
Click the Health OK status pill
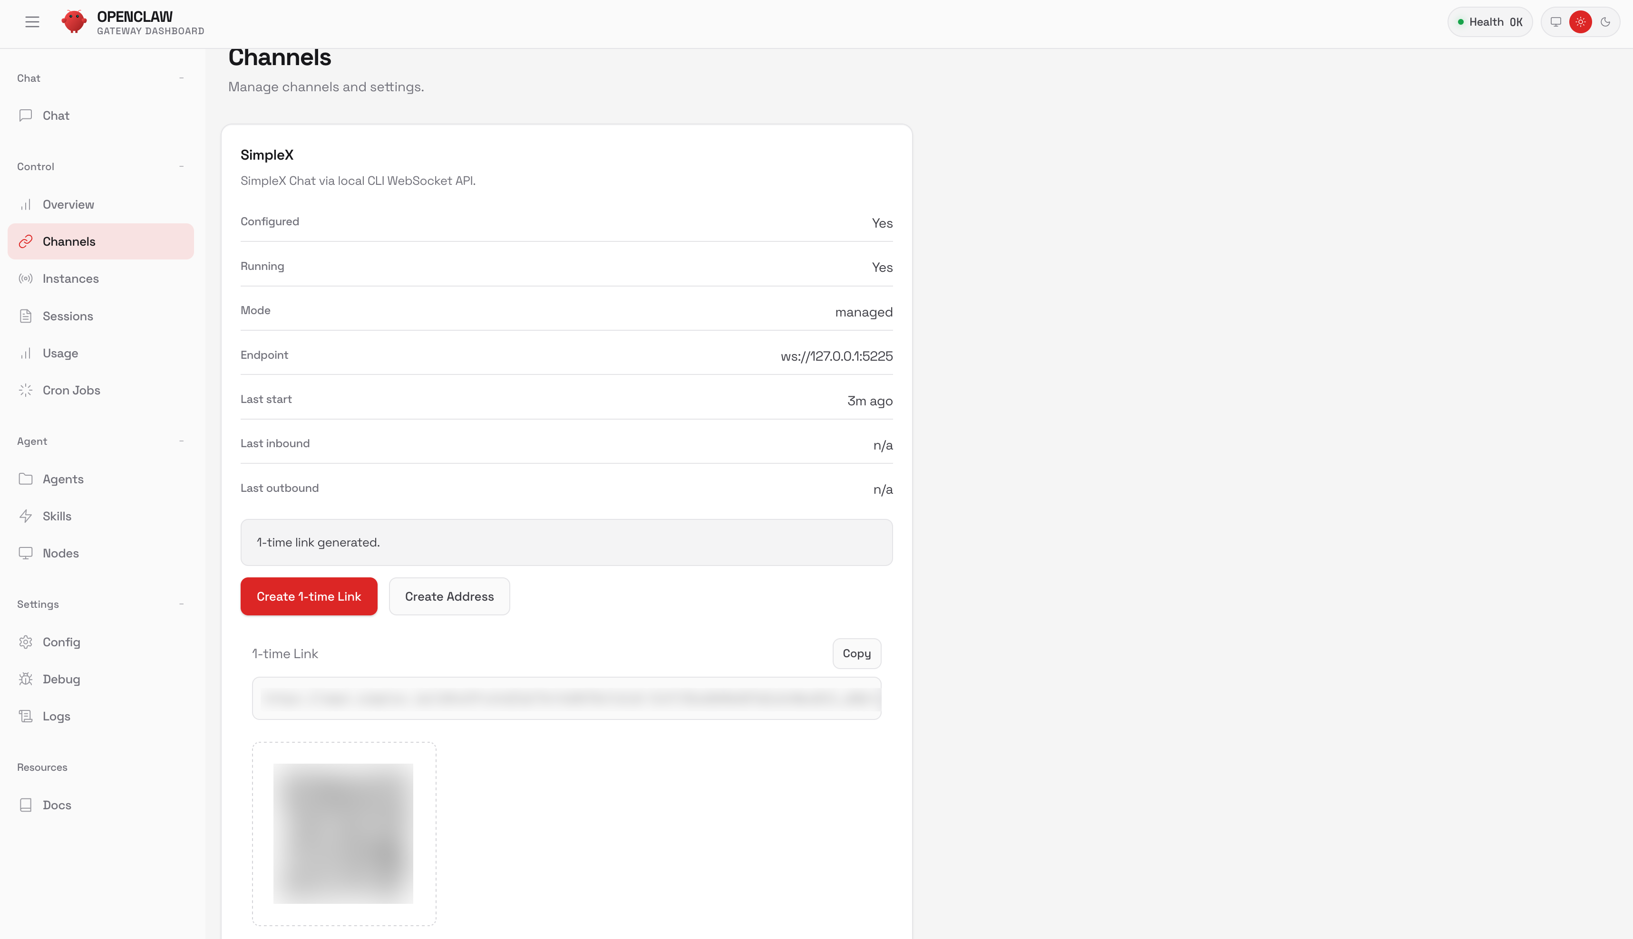point(1490,21)
